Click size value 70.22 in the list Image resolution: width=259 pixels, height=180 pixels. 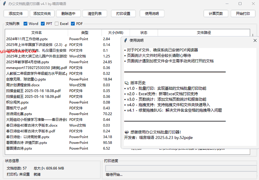pyautogui.click(x=108, y=114)
